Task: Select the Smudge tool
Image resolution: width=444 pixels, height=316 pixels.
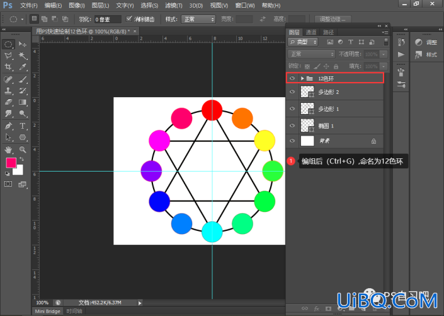Action: (x=8, y=114)
